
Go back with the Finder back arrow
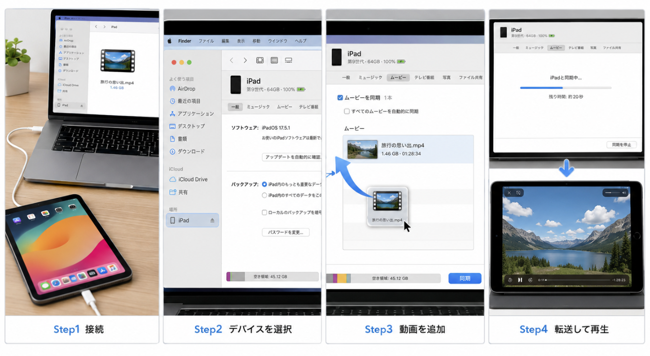point(231,60)
